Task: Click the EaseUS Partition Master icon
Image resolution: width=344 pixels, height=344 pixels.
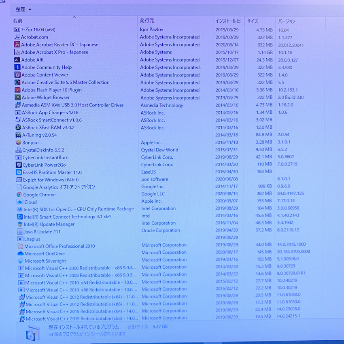Action: [19, 172]
